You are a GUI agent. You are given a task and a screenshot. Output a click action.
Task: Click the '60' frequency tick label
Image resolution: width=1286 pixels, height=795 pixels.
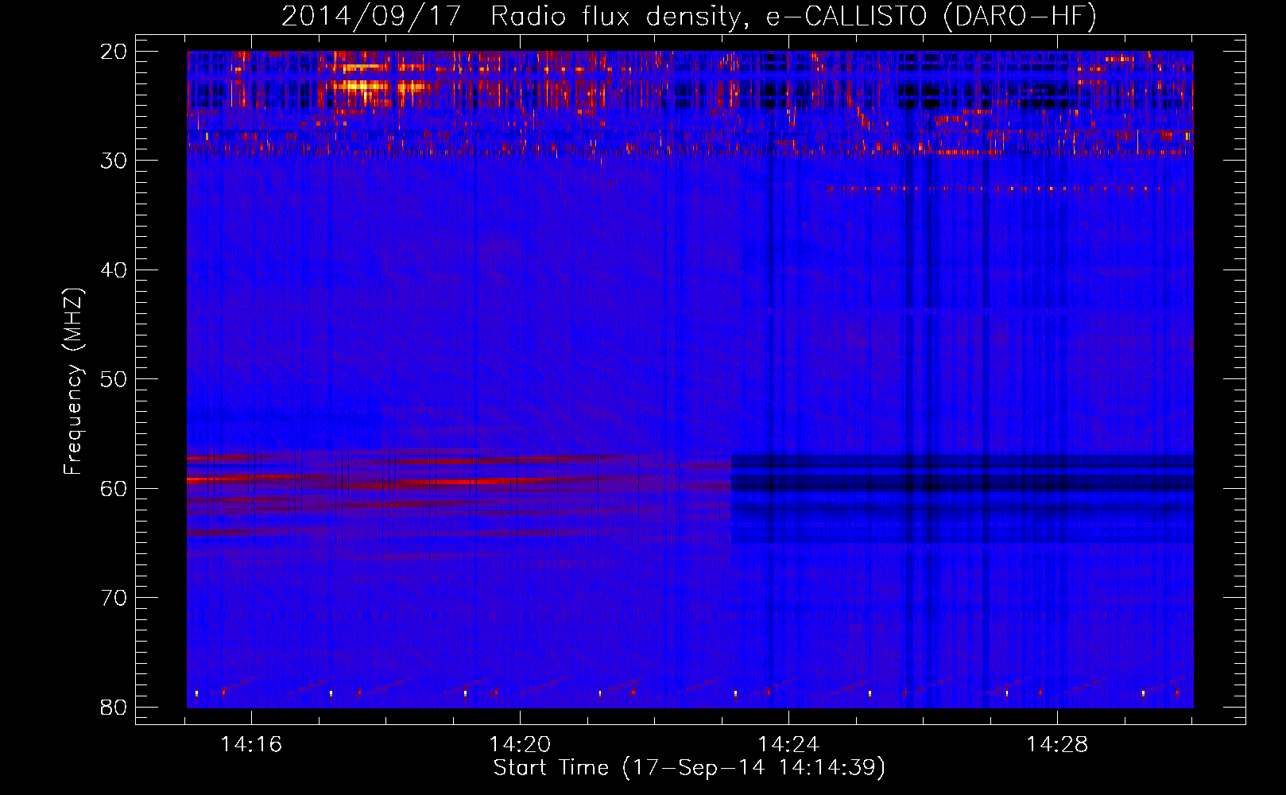114,489
